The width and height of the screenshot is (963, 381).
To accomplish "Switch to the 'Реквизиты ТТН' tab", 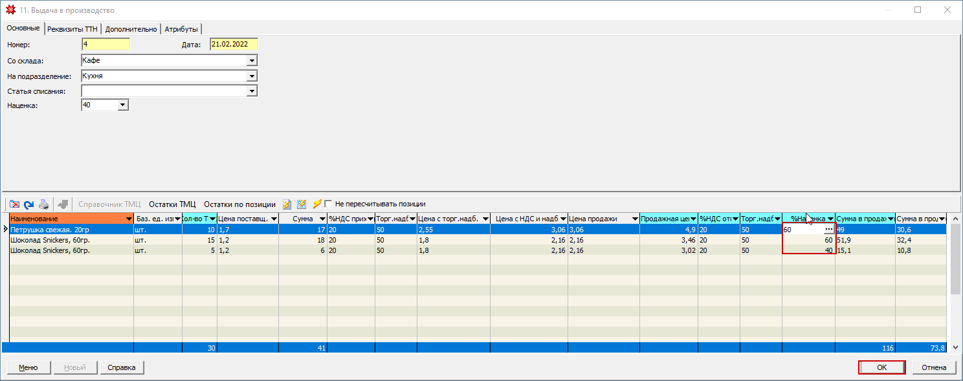I will coord(72,29).
